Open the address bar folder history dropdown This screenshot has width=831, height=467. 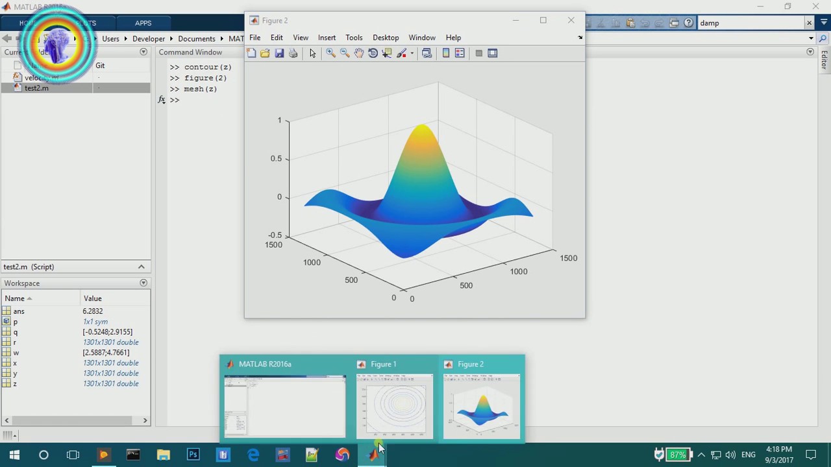(811, 38)
